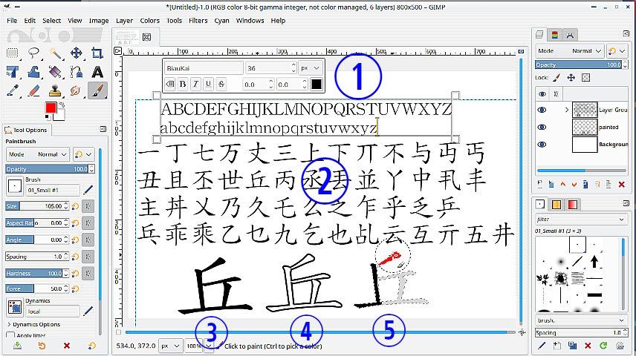Select the Warp Transform tool

[33, 72]
